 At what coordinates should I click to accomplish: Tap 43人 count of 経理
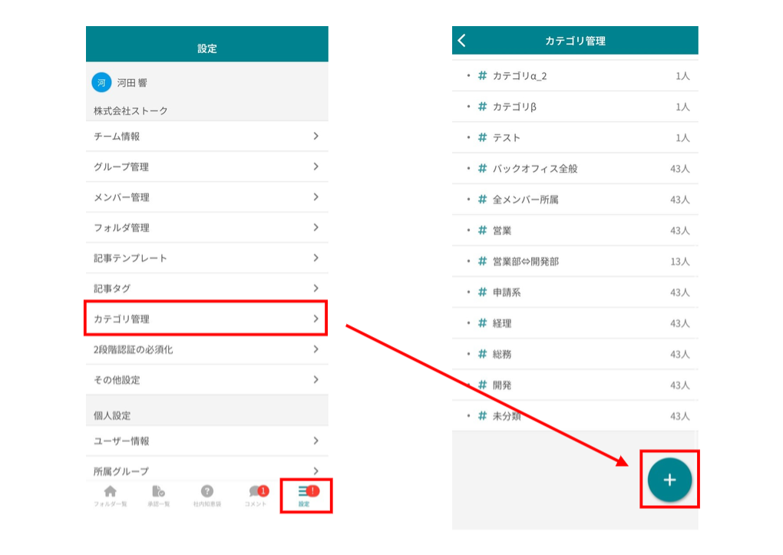(679, 324)
